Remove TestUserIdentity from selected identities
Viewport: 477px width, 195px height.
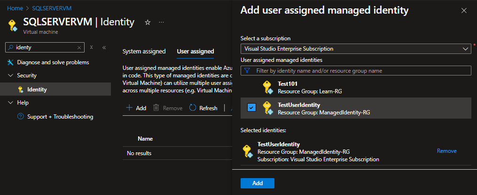coord(446,151)
